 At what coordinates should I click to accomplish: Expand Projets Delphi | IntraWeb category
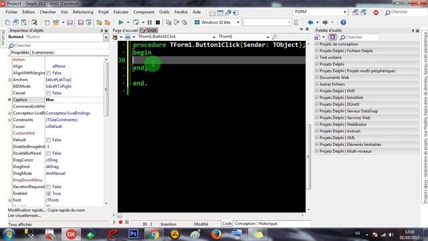[x=316, y=98]
